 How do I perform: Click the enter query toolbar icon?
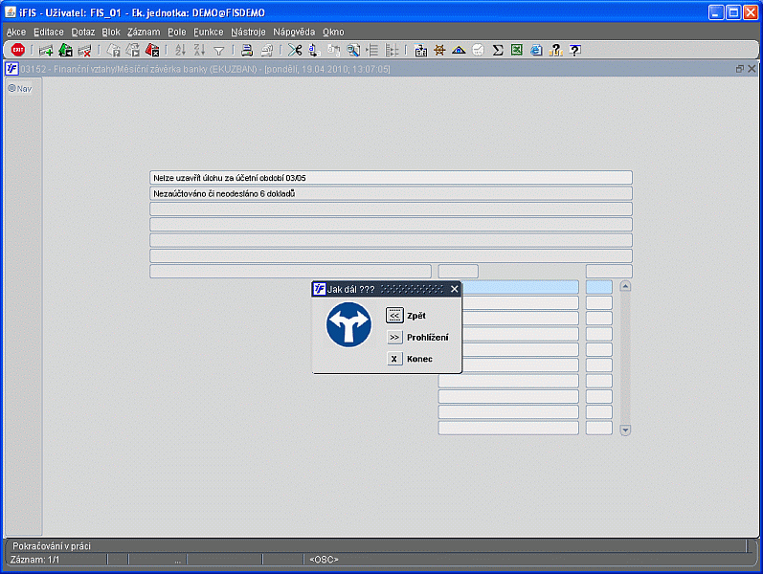(113, 50)
